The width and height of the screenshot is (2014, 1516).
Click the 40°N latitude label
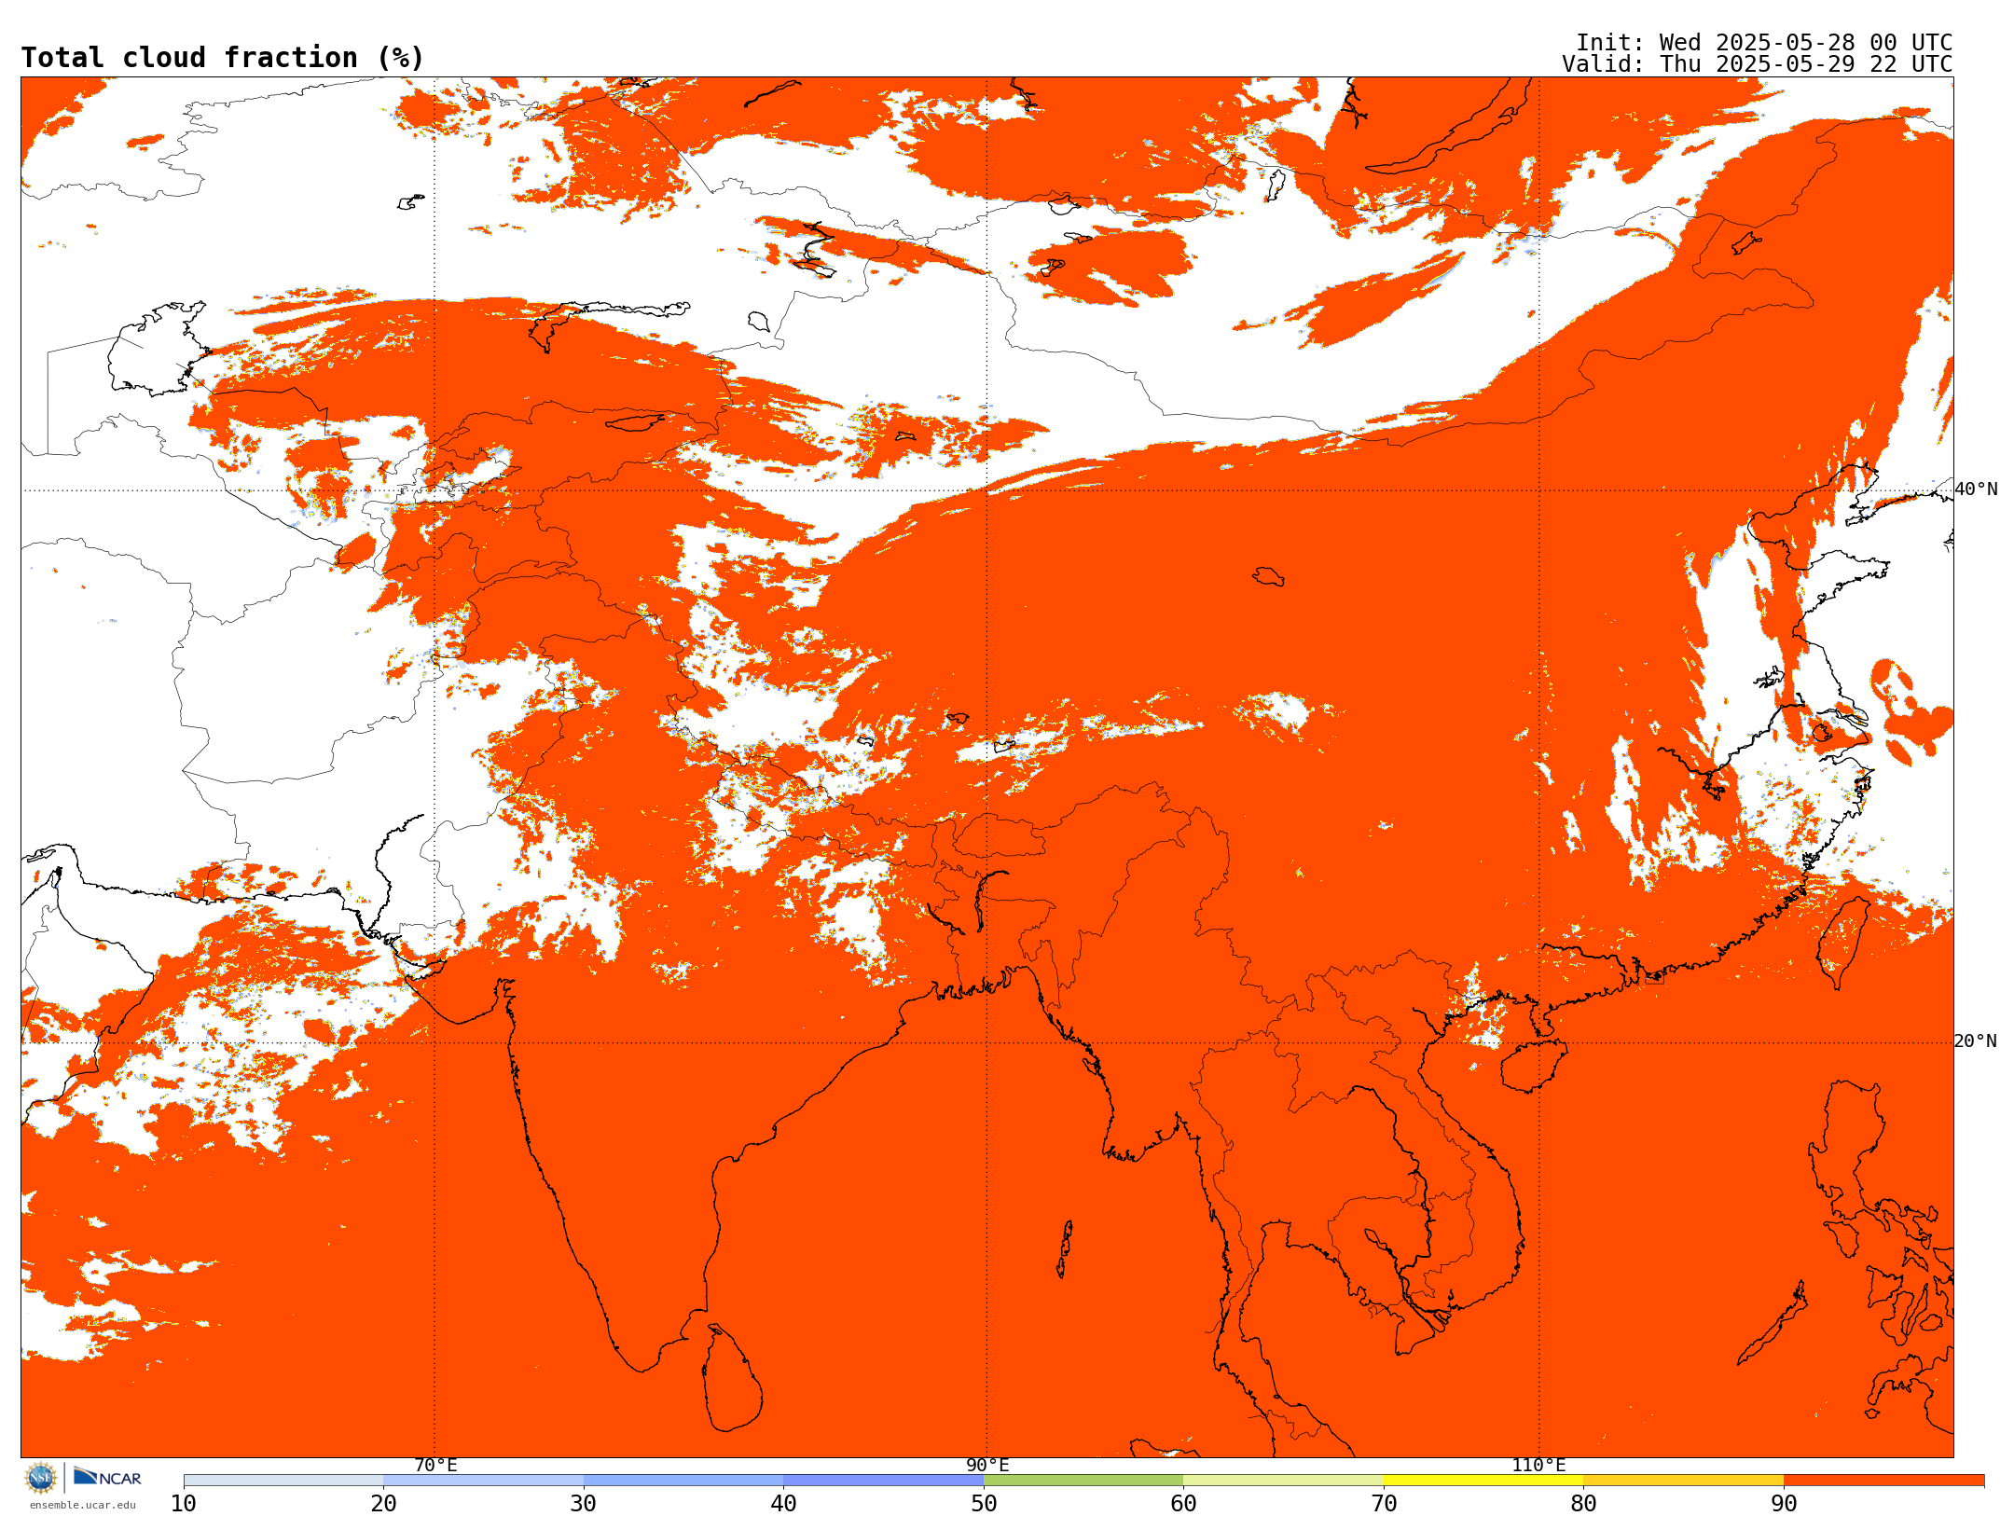(1976, 489)
